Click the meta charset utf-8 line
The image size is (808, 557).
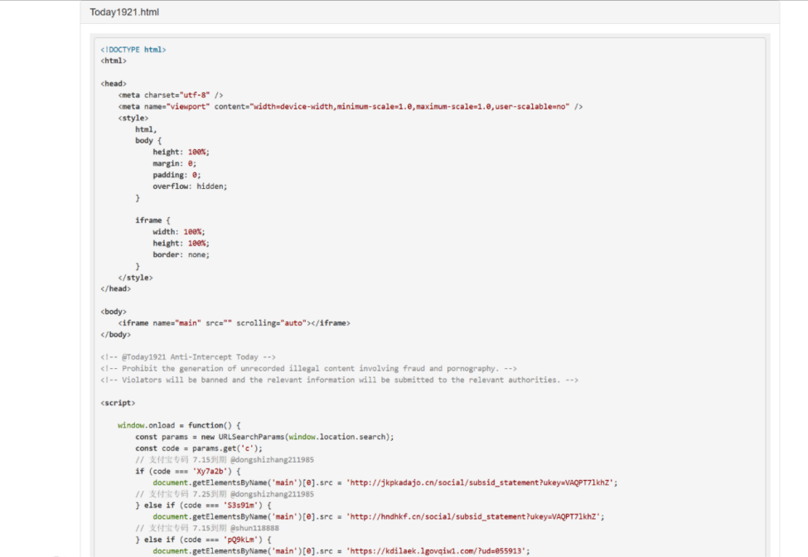click(x=171, y=95)
